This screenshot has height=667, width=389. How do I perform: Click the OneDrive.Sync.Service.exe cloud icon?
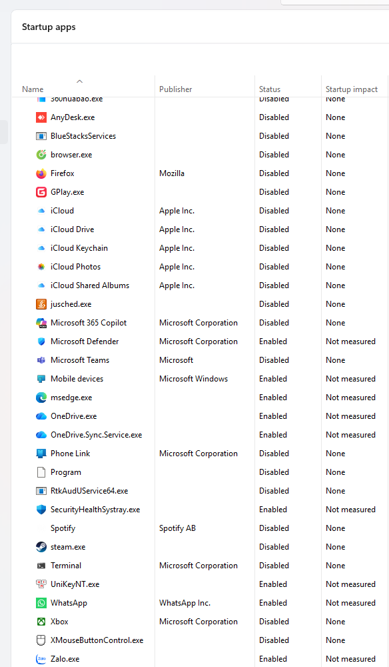41,435
